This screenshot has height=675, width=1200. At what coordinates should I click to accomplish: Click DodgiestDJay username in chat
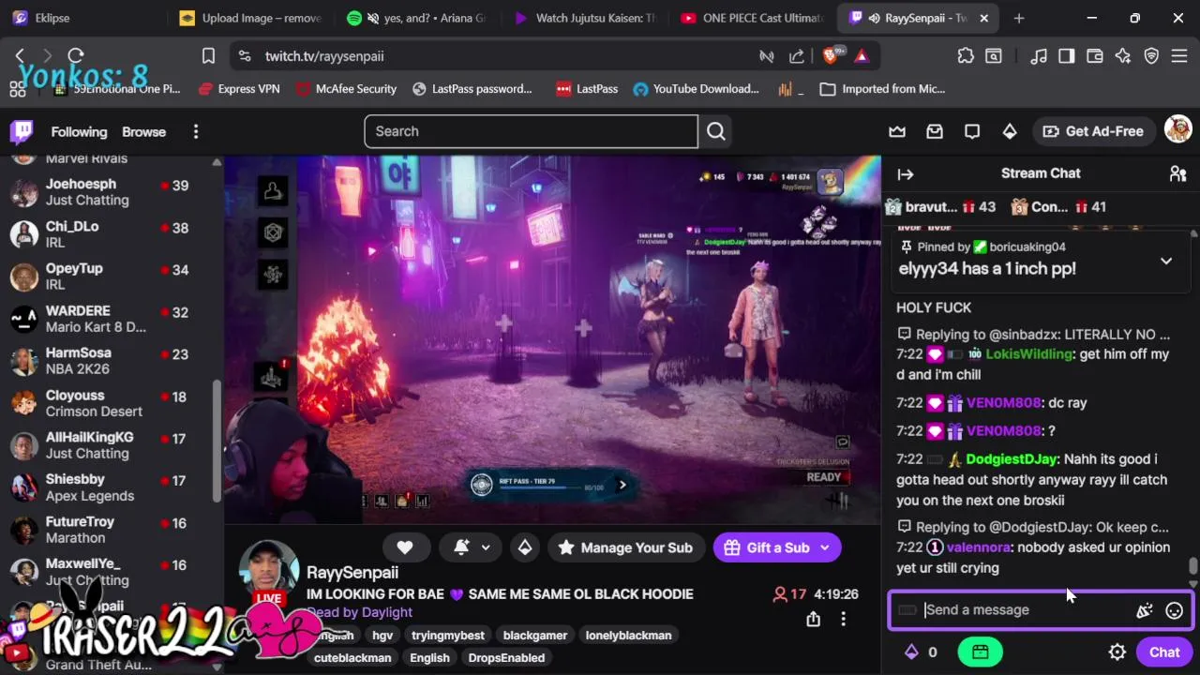1012,459
